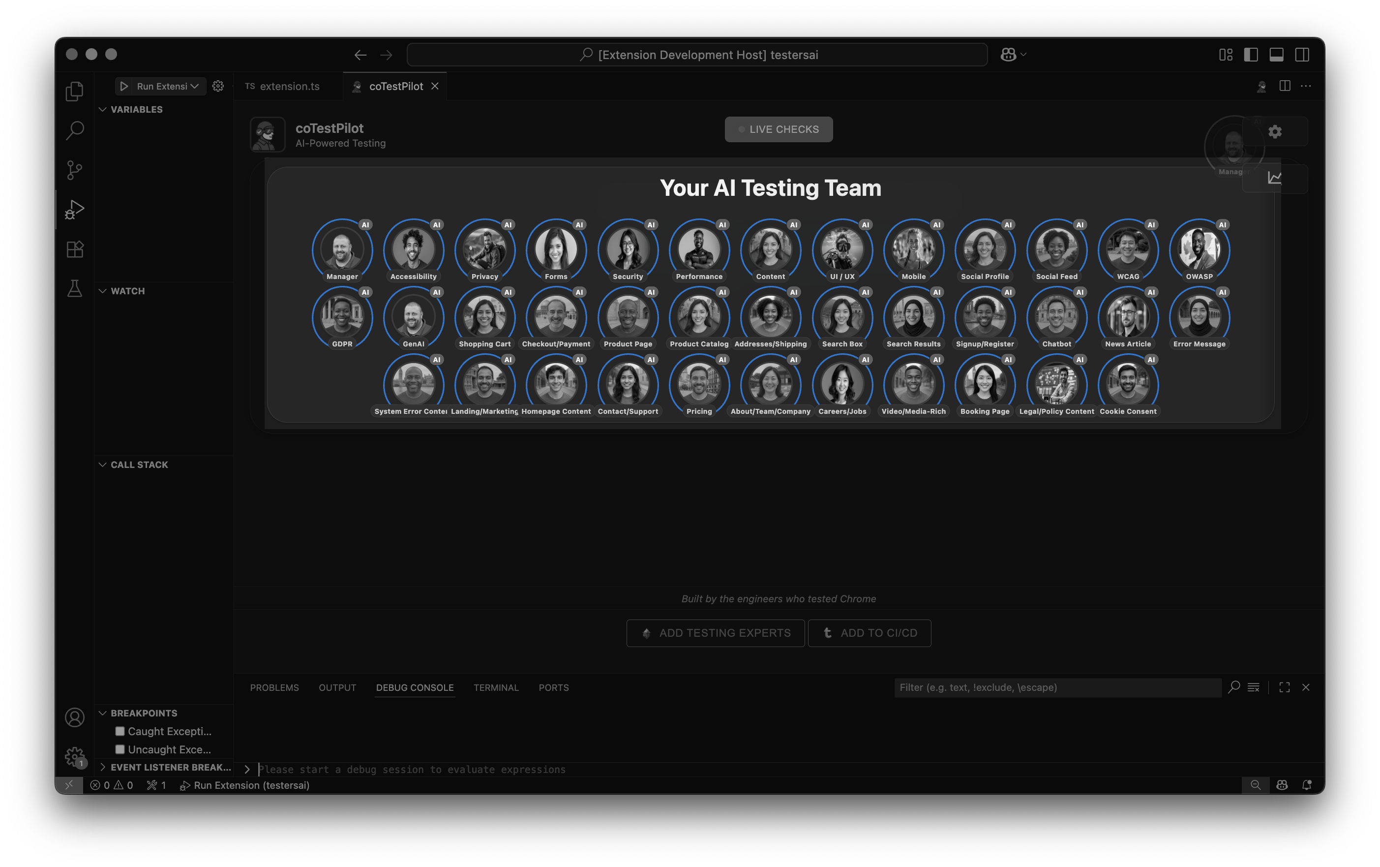Open coTestPilot settings gear
This screenshot has width=1380, height=867.
(1275, 131)
